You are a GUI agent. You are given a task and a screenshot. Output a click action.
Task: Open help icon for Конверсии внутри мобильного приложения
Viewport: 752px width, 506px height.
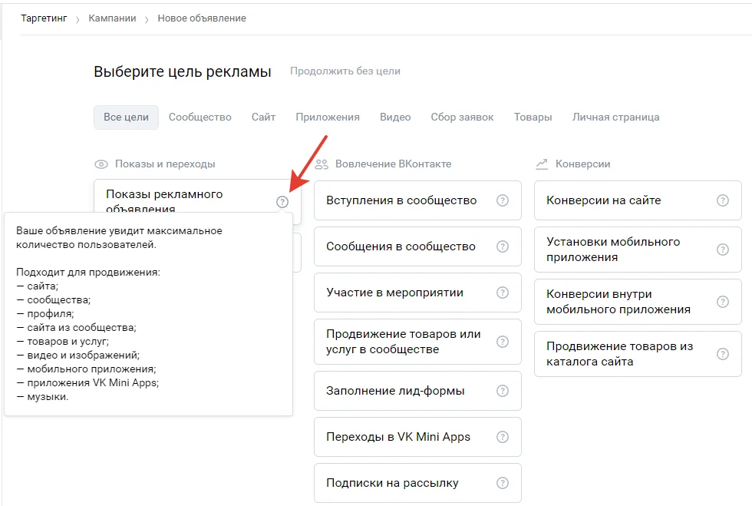click(x=722, y=302)
